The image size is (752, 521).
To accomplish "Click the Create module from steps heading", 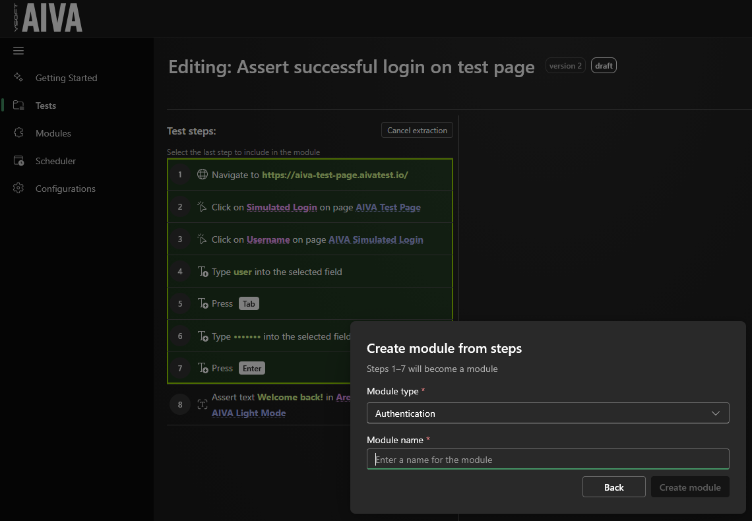I will click(x=444, y=348).
